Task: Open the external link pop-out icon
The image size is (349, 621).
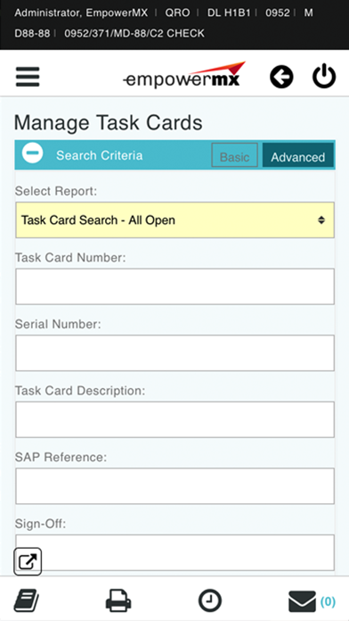Action: click(28, 561)
